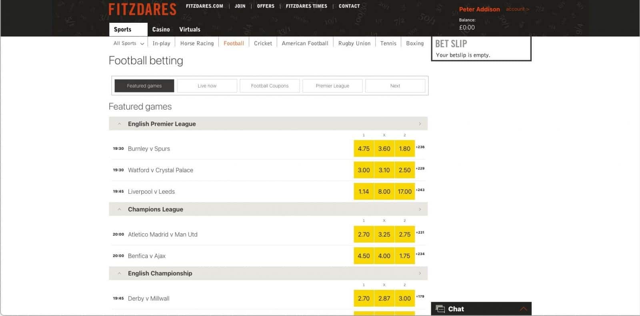Open the account link beside Peter Addison
The image size is (640, 316).
517,9
